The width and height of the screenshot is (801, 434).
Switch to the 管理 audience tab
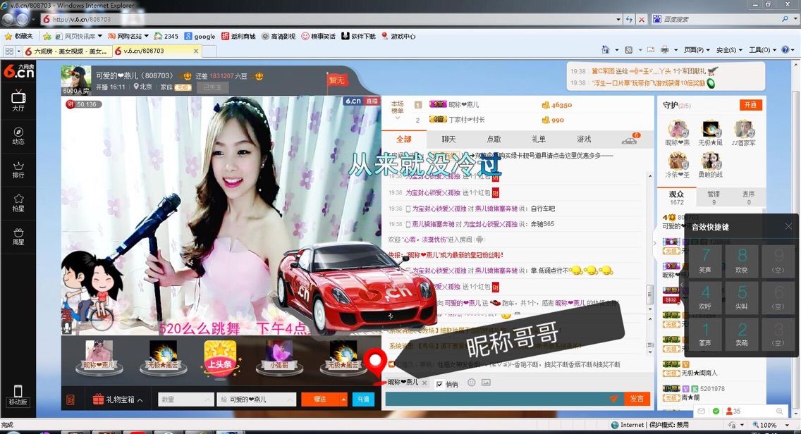[714, 197]
